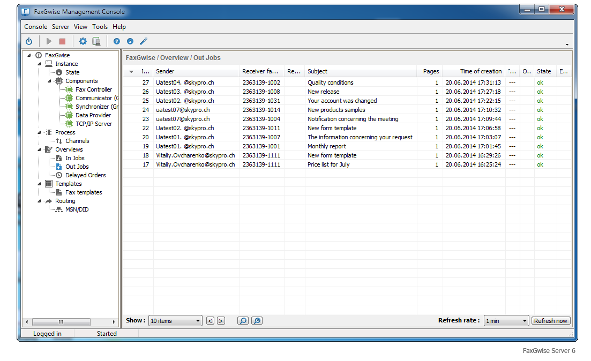Collapse the FaxGwise root node
Viewport: 591px width, 361px height.
tap(29, 55)
